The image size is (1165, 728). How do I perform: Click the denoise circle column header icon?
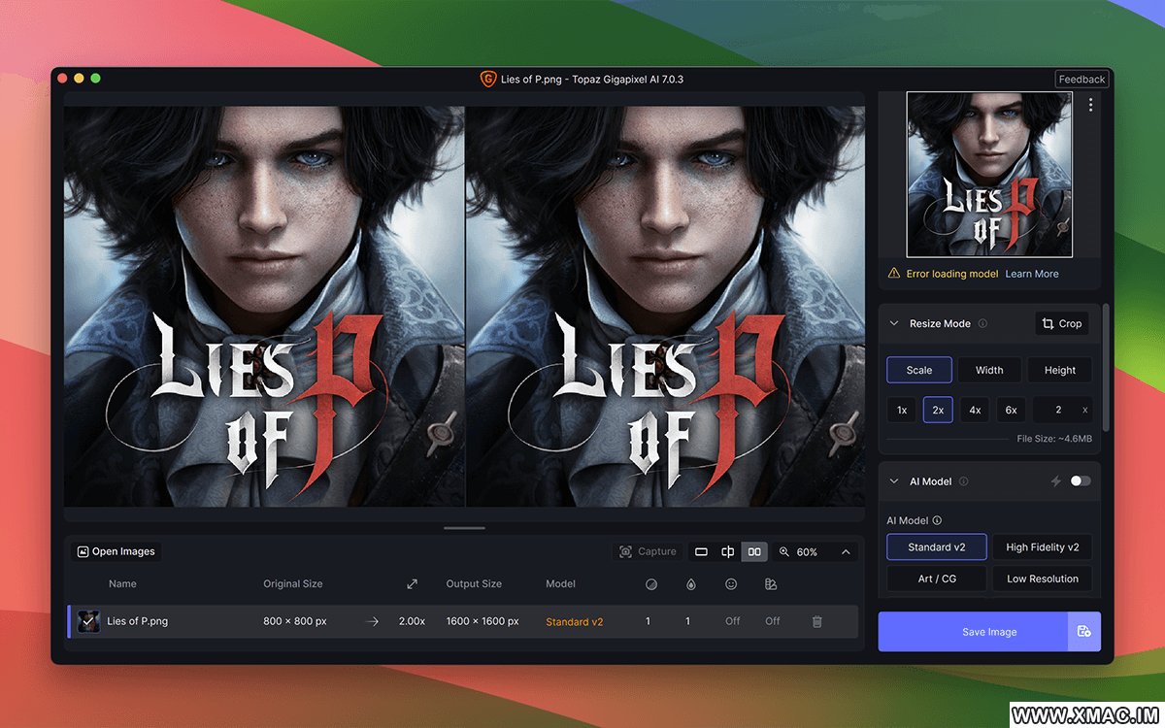(650, 584)
